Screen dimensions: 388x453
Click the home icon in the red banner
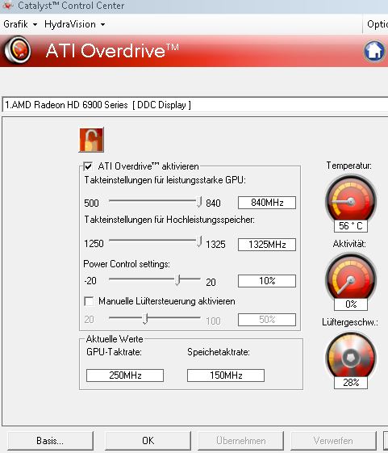[374, 51]
